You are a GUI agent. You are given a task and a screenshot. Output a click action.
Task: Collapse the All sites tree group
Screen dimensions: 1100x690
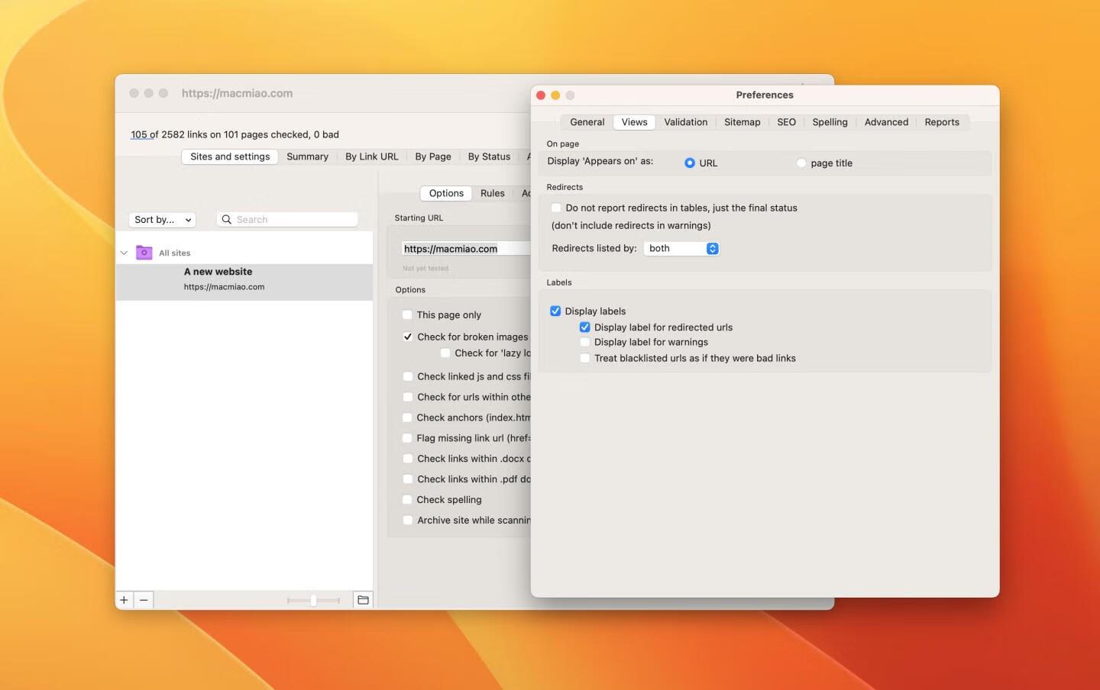pyautogui.click(x=124, y=253)
